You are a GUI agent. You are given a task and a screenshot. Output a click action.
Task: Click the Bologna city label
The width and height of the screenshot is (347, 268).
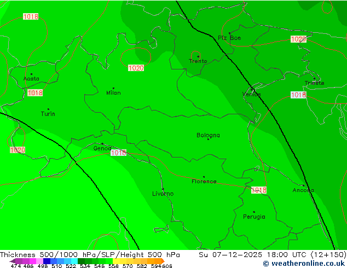(x=208, y=135)
